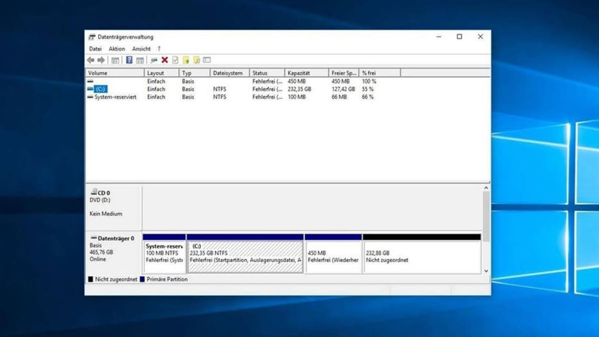599x337 pixels.
Task: Click the Datenträger 0 Basis label panel
Action: (114, 253)
